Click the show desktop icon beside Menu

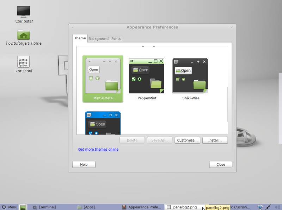tap(23, 207)
